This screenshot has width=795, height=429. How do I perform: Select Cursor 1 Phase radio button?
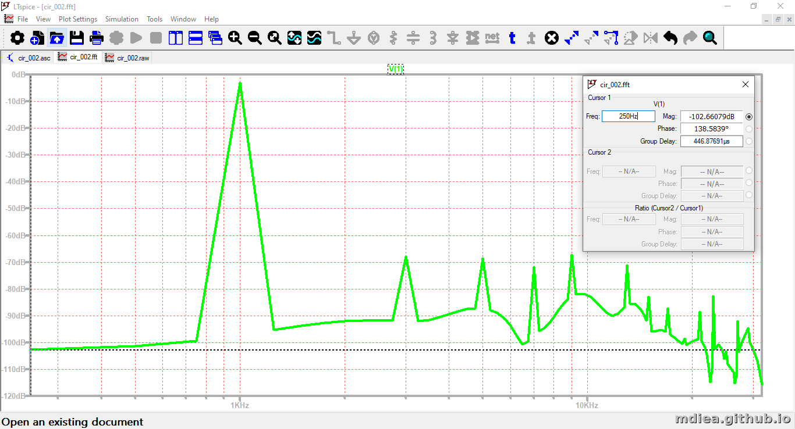click(749, 129)
